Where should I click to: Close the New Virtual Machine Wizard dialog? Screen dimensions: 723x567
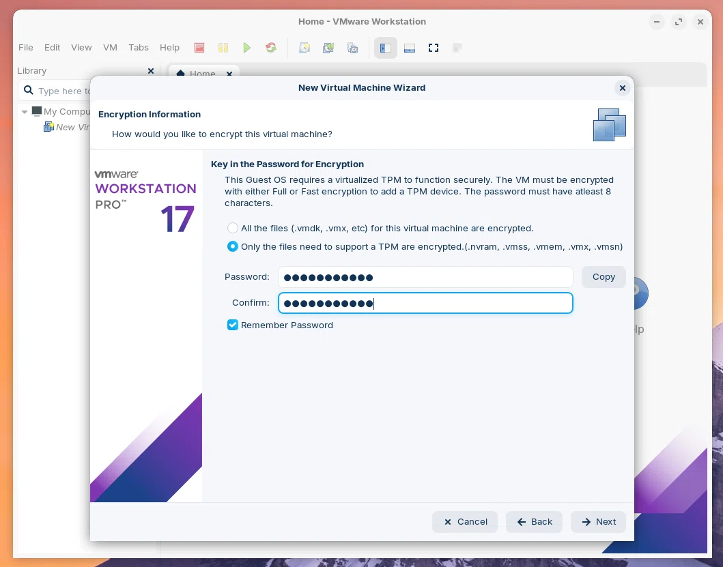(x=623, y=87)
